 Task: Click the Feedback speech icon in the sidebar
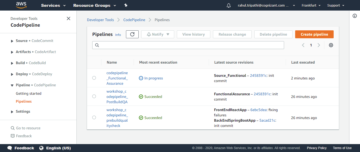point(13,136)
